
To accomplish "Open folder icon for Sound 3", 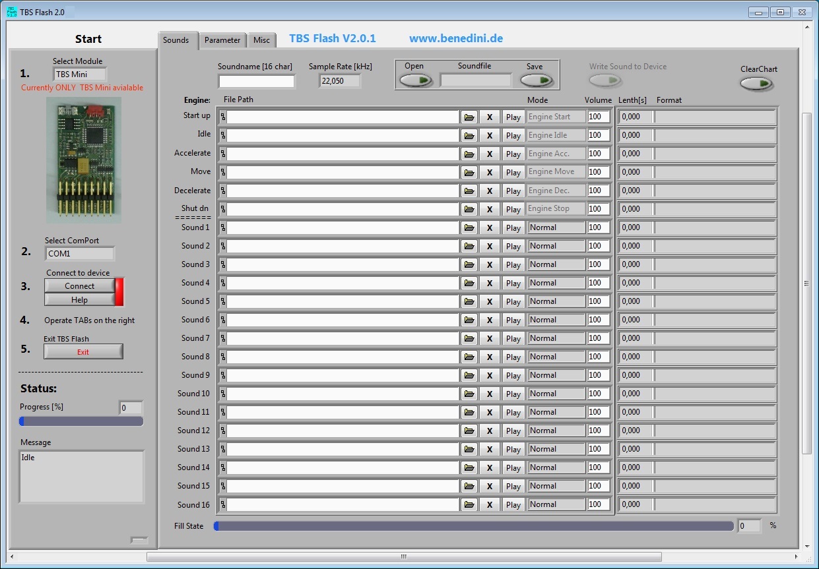I will point(469,264).
